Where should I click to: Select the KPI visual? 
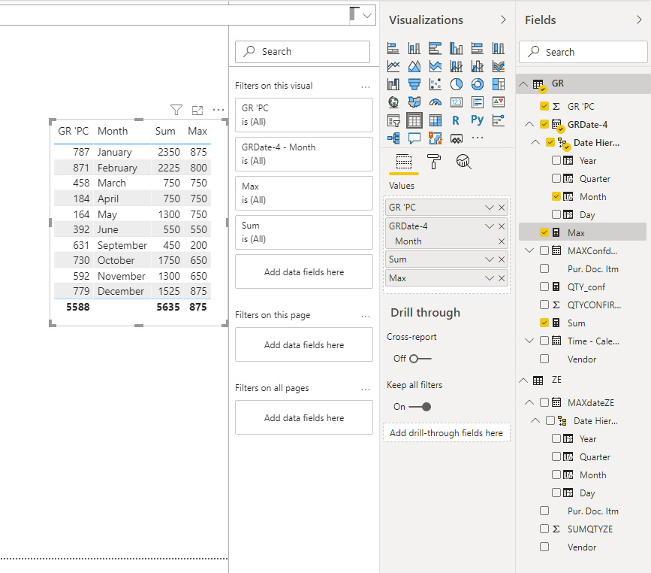499,102
